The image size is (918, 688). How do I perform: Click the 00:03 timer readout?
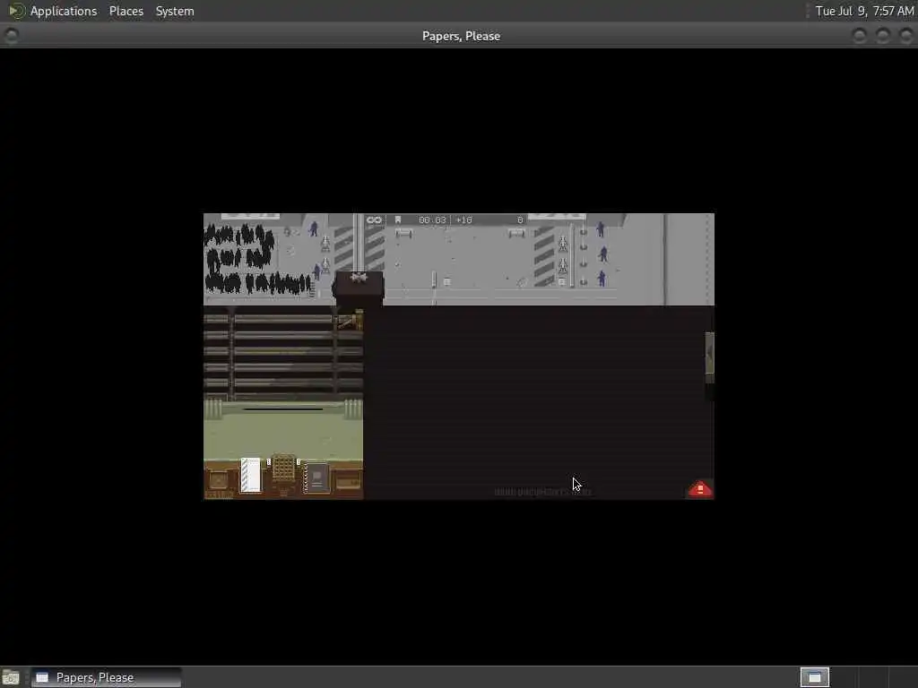pos(433,220)
